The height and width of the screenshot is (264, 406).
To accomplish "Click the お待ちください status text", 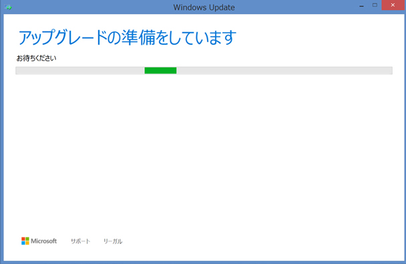I will pyautogui.click(x=36, y=58).
